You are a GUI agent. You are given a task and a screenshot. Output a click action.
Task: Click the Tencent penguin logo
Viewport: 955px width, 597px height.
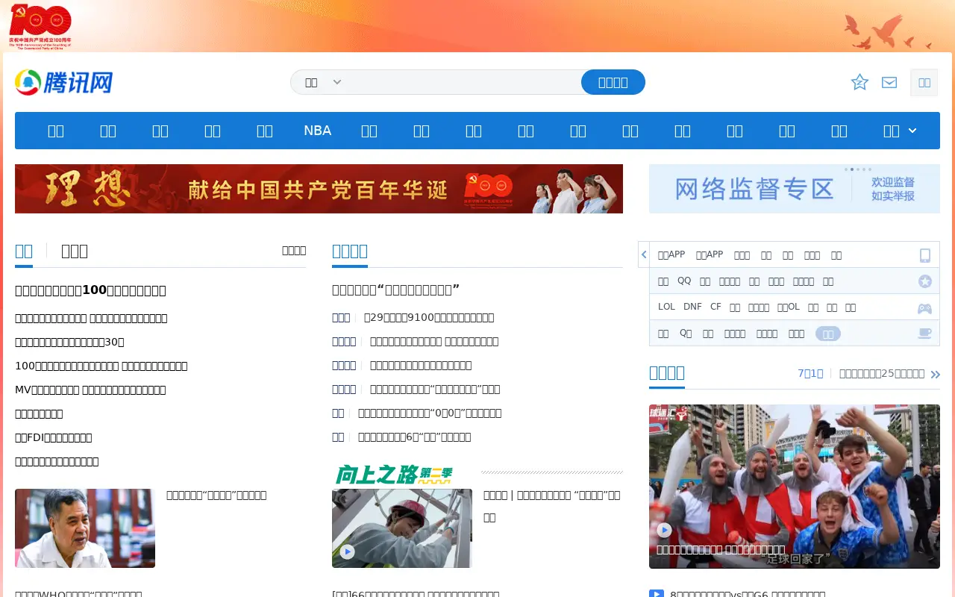63,82
